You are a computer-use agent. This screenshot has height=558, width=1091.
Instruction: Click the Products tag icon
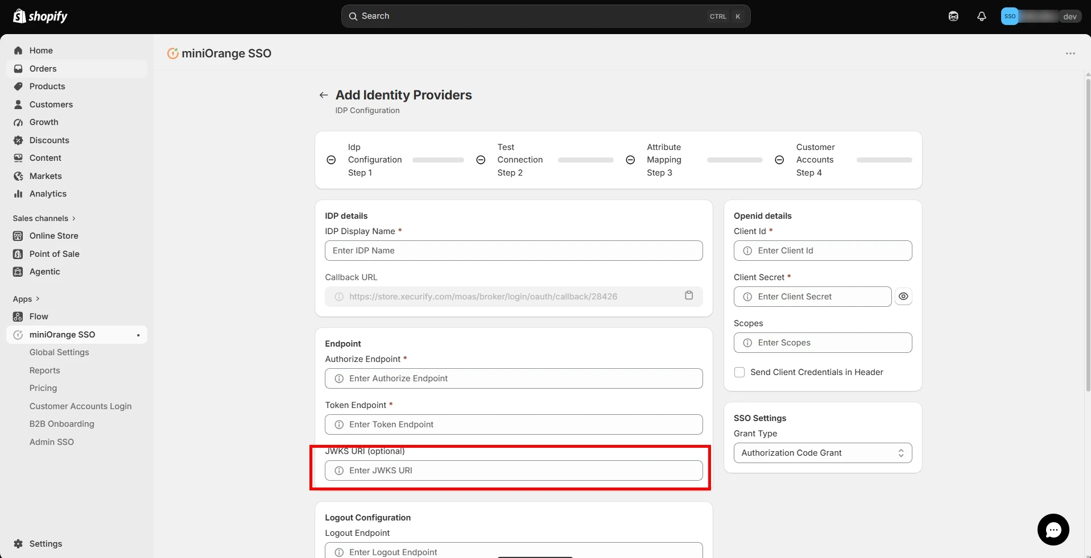point(18,86)
